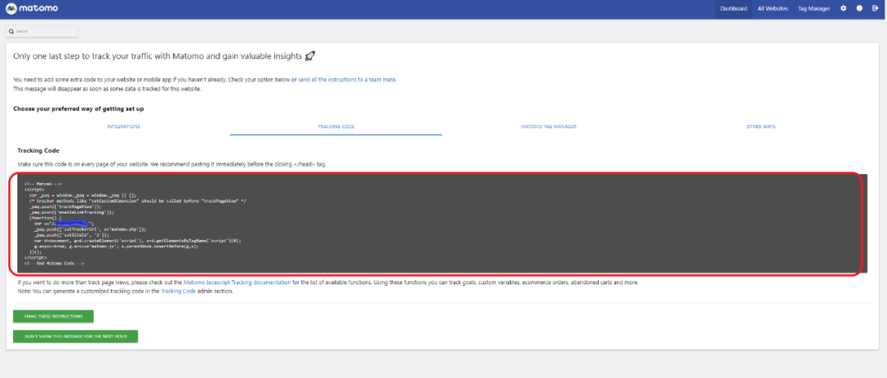Screen dimensions: 887x378
Task: Focus the Search input field
Action: click(42, 31)
